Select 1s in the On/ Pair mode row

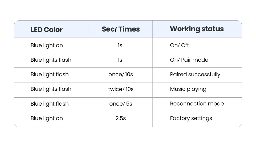tap(120, 60)
